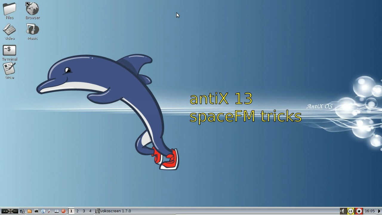Open the antiX start menu button
Image resolution: width=382 pixels, height=215 pixels.
10,211
